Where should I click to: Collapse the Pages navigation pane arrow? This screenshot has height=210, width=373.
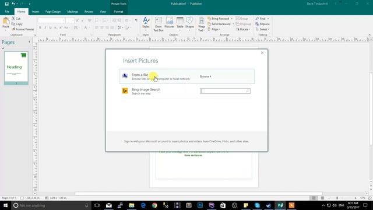click(x=30, y=42)
